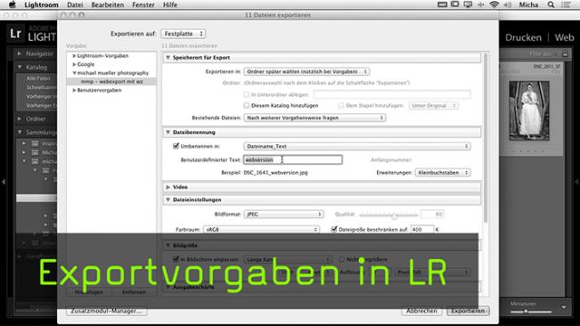Screen dimensions: 580x326
Task: Open the Apple menu
Action: (x=12, y=4)
